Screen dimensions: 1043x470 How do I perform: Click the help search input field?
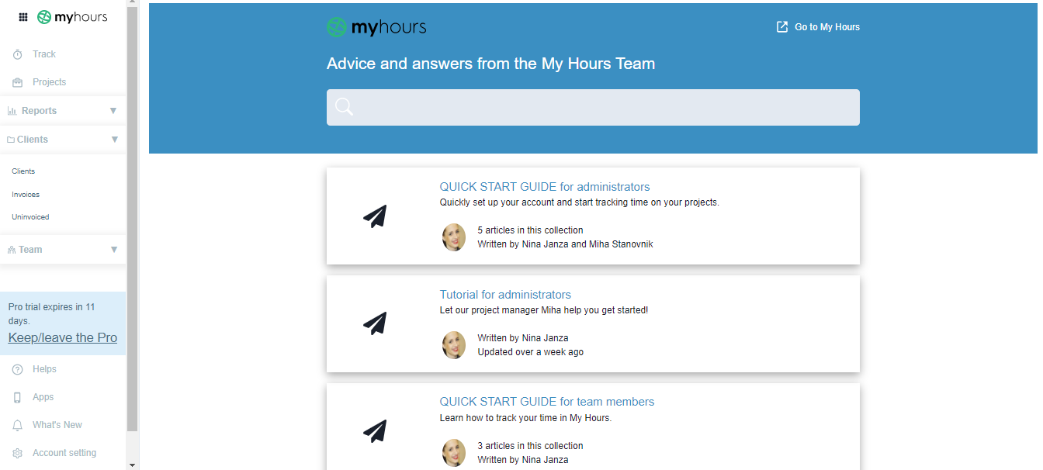pos(593,107)
